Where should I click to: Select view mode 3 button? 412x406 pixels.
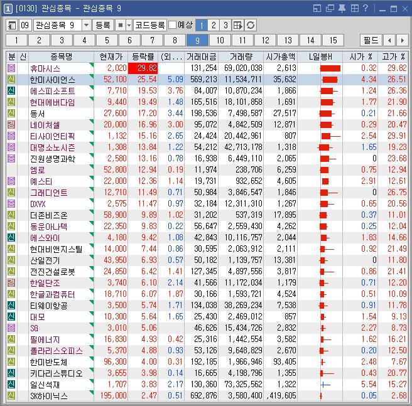click(225, 26)
